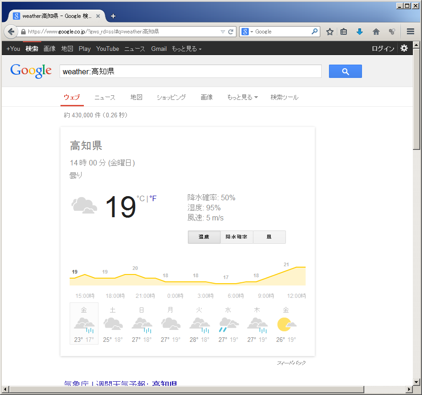Open the ショッピング search tab
422x395 pixels.
(171, 97)
